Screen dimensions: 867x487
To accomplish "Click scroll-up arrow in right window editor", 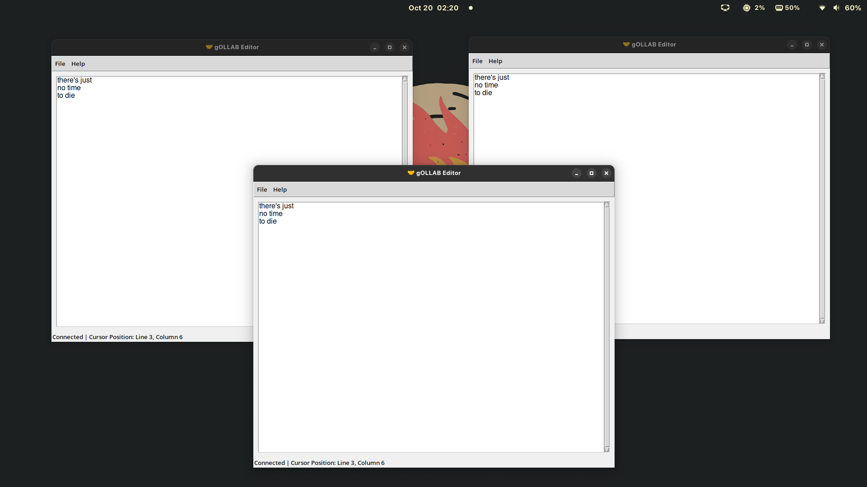I will 822,76.
